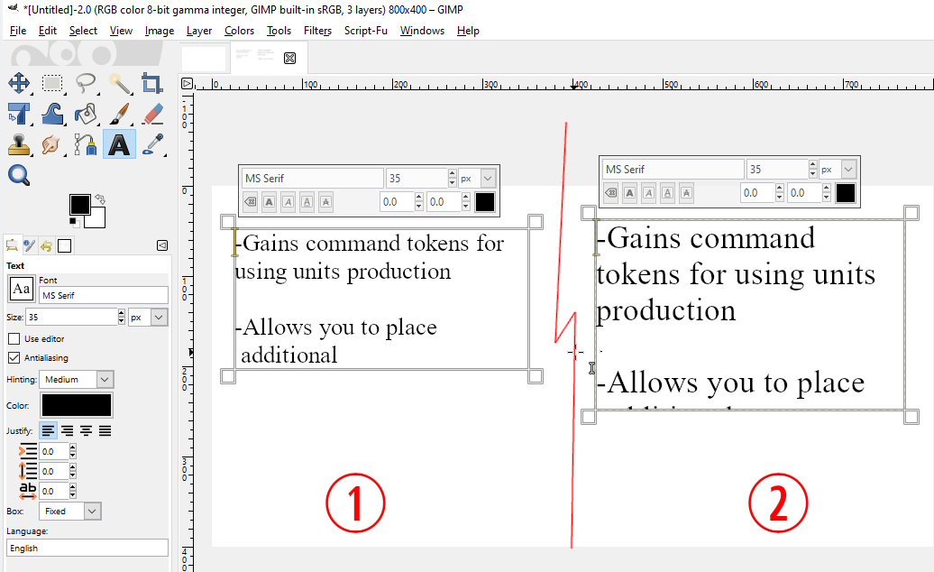
Task: Open the Script-Fu menu
Action: click(366, 31)
